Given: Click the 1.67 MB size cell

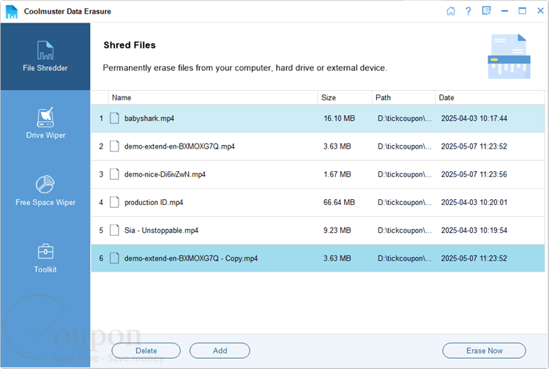Looking at the screenshot, I should point(337,174).
